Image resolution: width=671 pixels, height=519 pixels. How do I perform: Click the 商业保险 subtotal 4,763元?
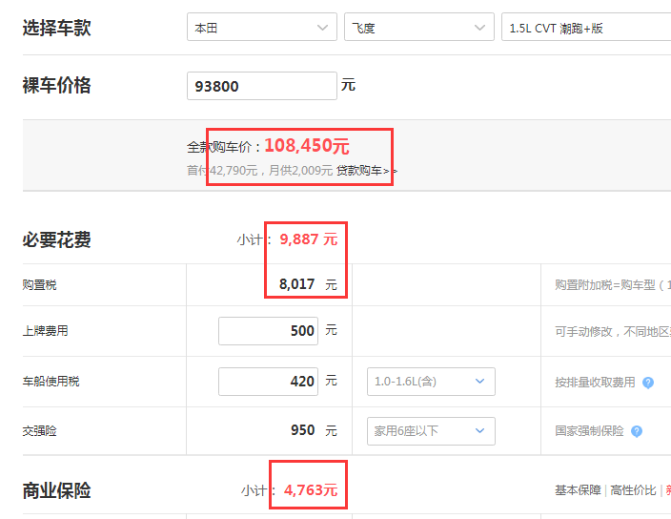[311, 490]
